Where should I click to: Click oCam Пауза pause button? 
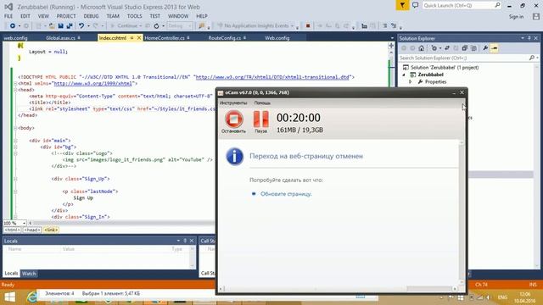[x=260, y=119]
